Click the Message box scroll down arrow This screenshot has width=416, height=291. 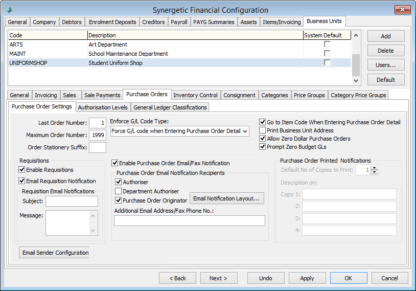pyautogui.click(x=93, y=231)
